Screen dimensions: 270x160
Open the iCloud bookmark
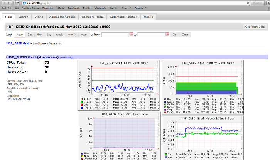61,8
